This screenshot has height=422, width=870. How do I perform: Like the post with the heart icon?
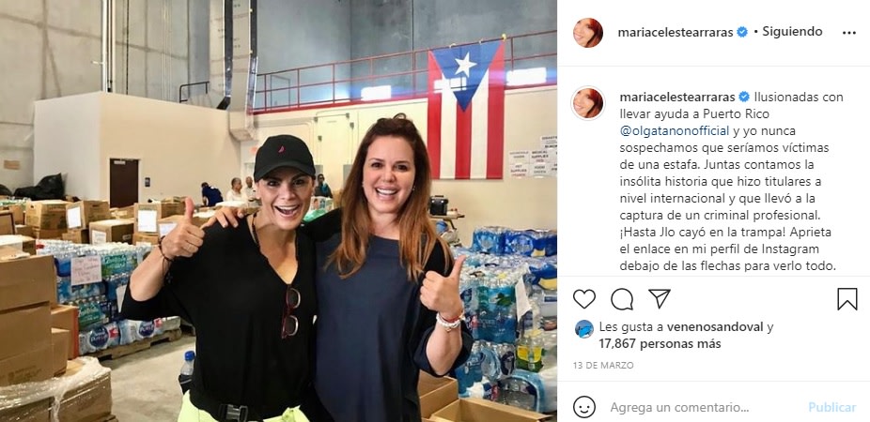click(x=583, y=299)
